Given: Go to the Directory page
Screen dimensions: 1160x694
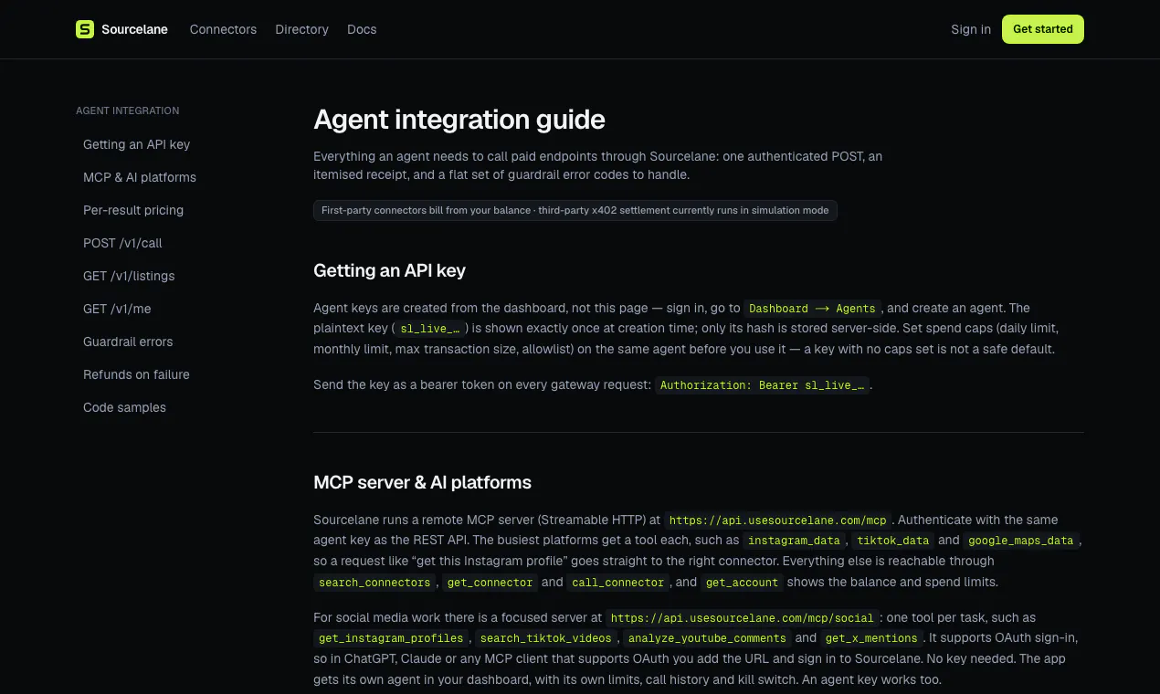Looking at the screenshot, I should (301, 29).
